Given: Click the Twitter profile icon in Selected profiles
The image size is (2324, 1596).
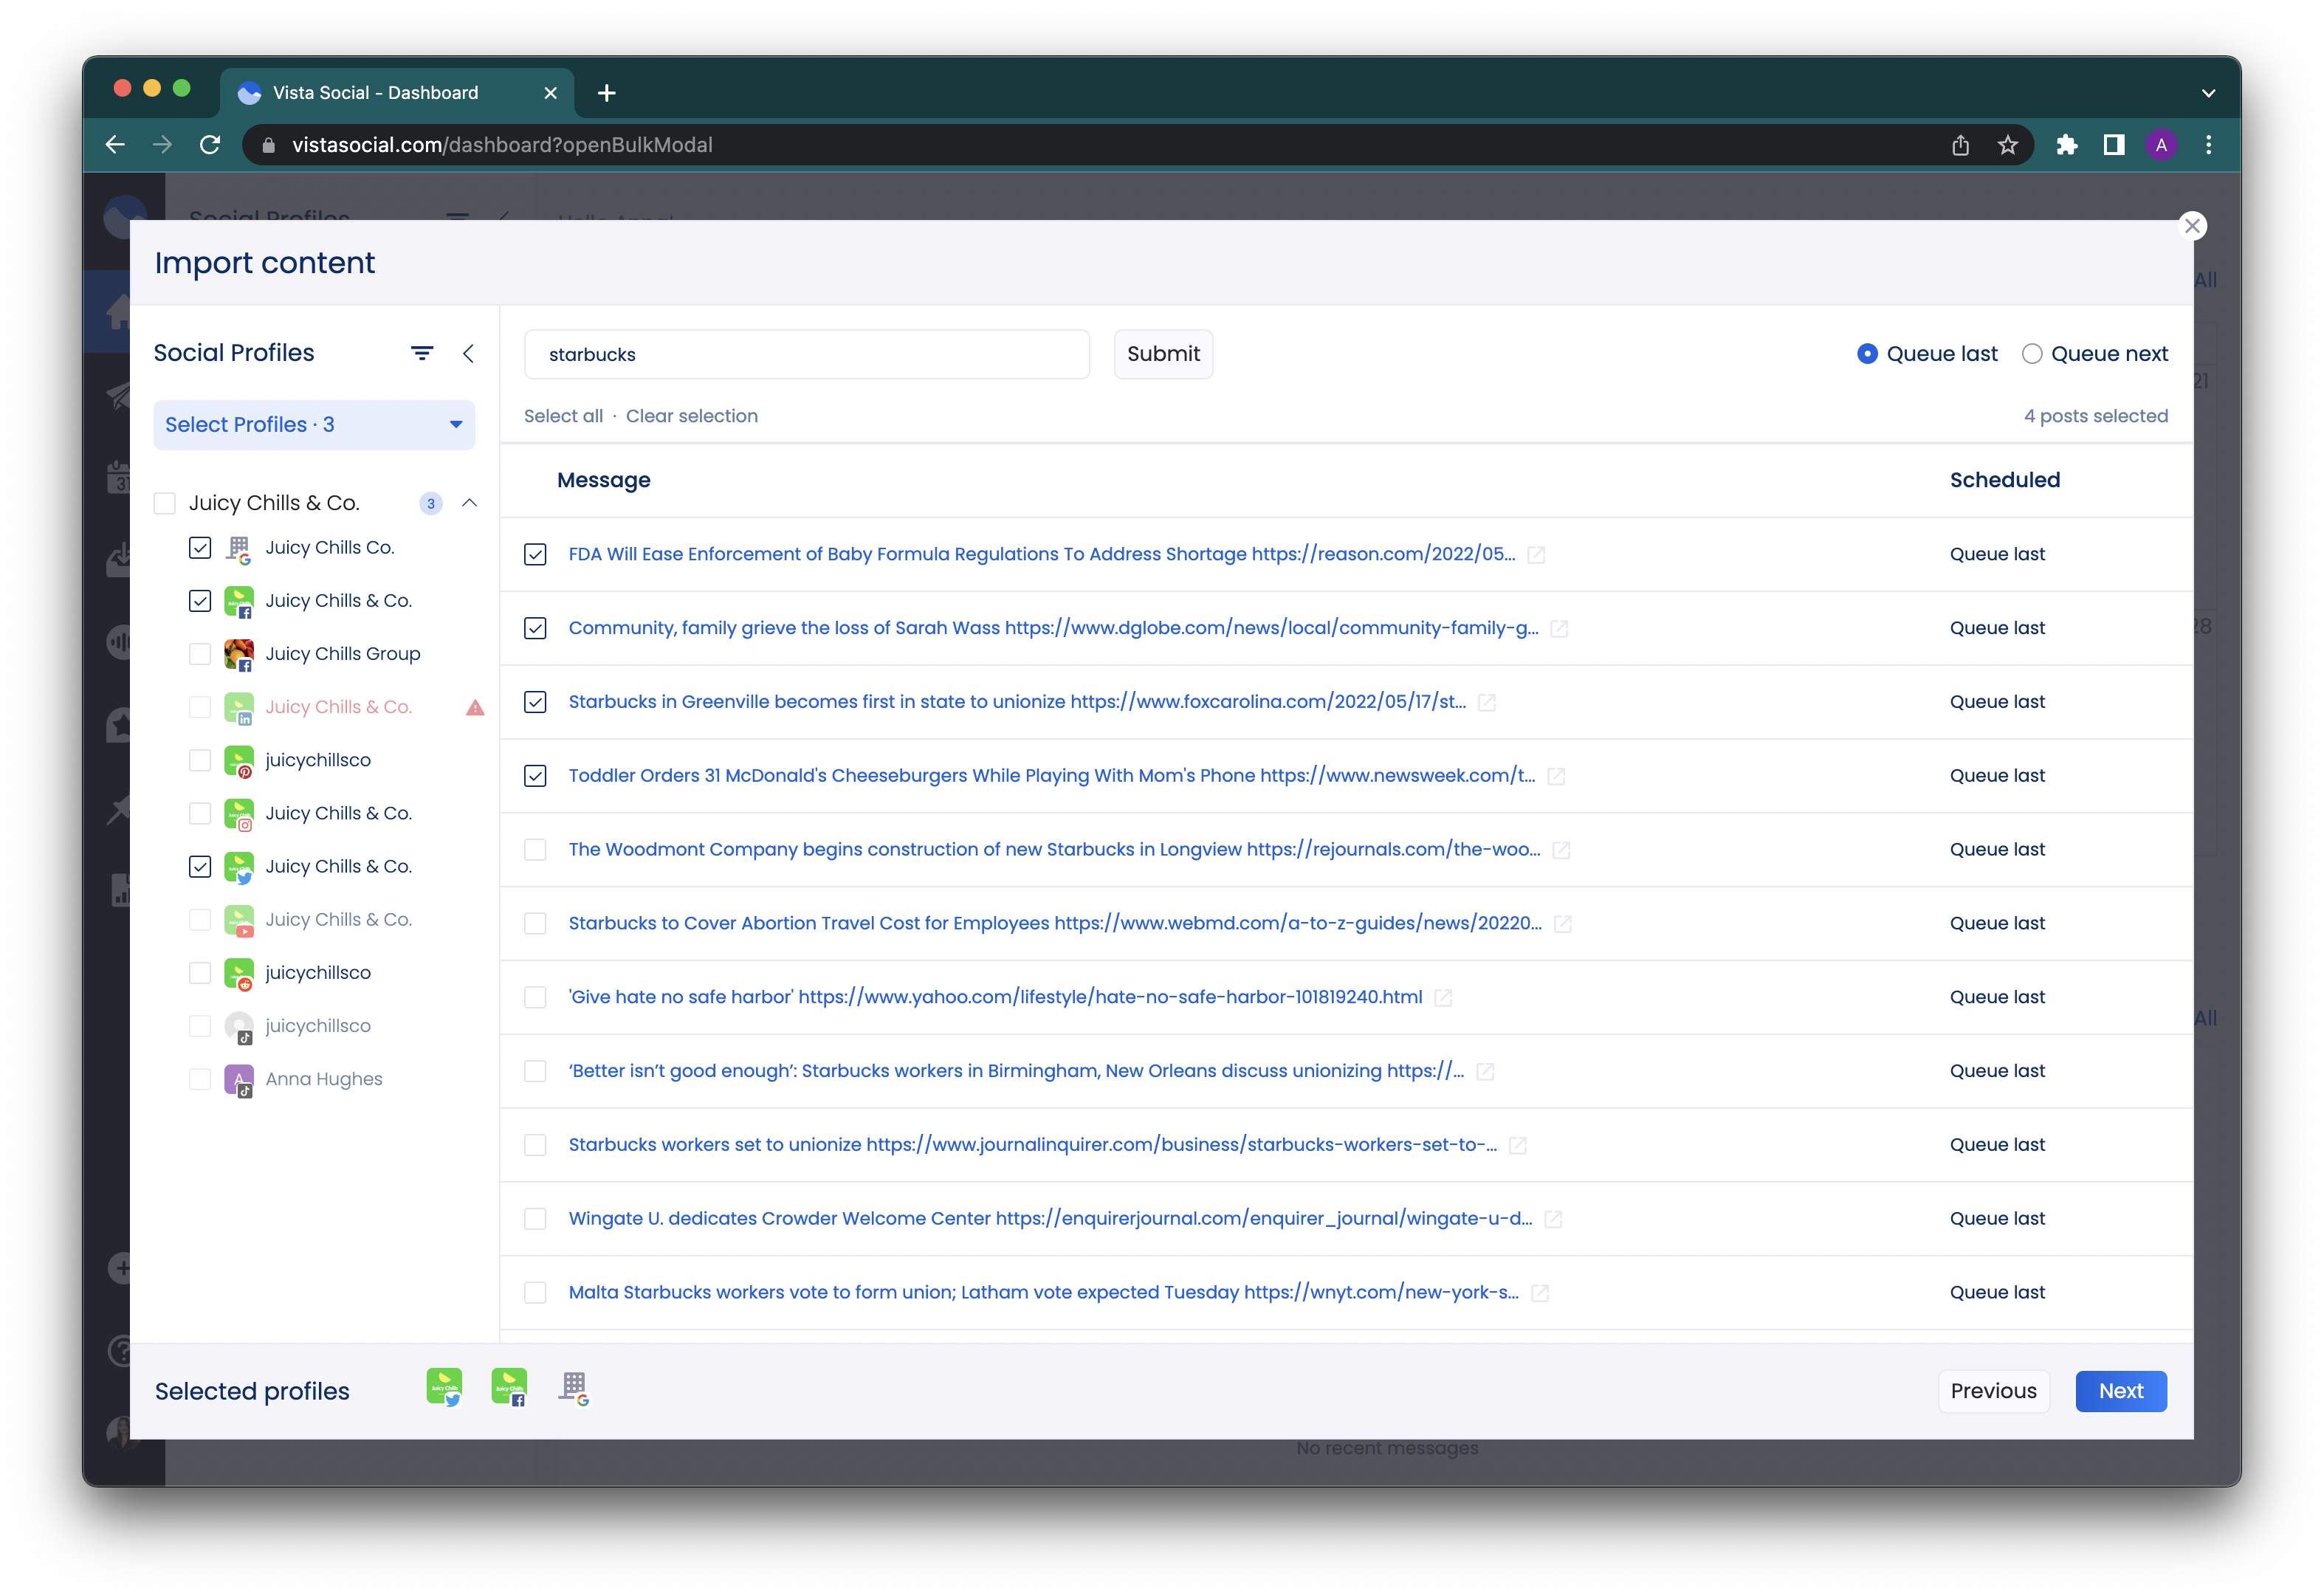Looking at the screenshot, I should [x=444, y=1388].
